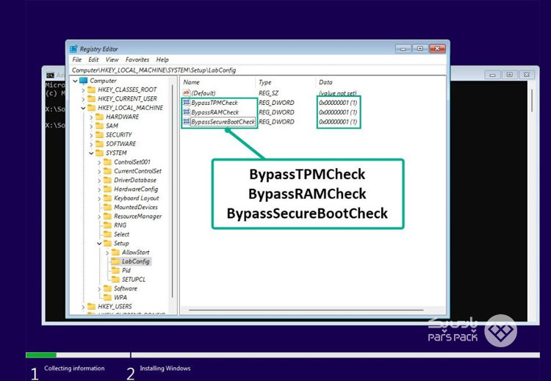This screenshot has height=381, width=551.
Task: Select the HKEY_USERS tree key
Action: click(115, 307)
